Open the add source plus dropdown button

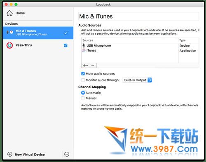[x=85, y=66]
